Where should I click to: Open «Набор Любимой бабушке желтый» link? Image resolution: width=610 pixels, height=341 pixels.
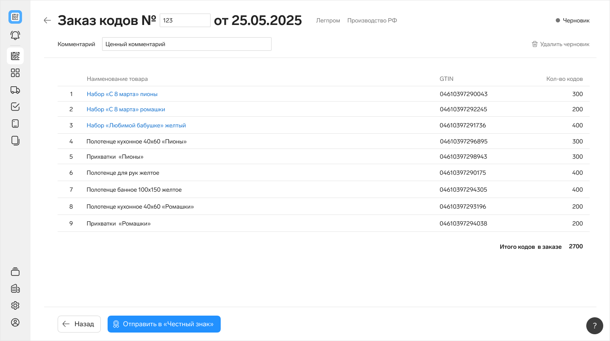136,125
